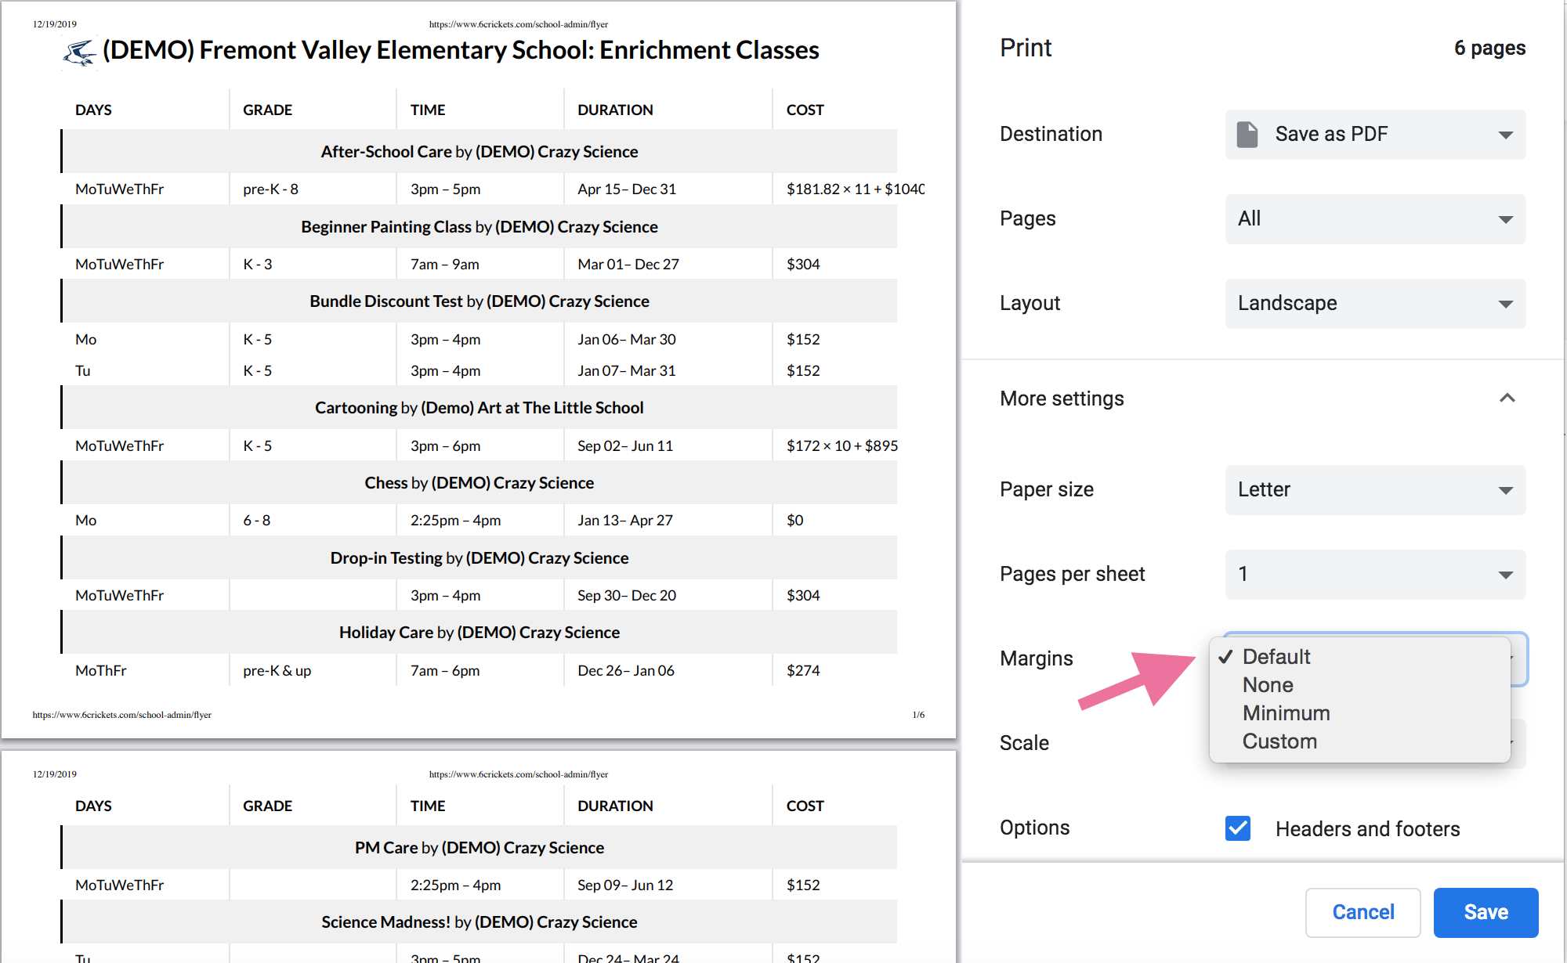This screenshot has height=963, width=1567.
Task: Click the PDF document icon in Destination
Action: 1247,135
